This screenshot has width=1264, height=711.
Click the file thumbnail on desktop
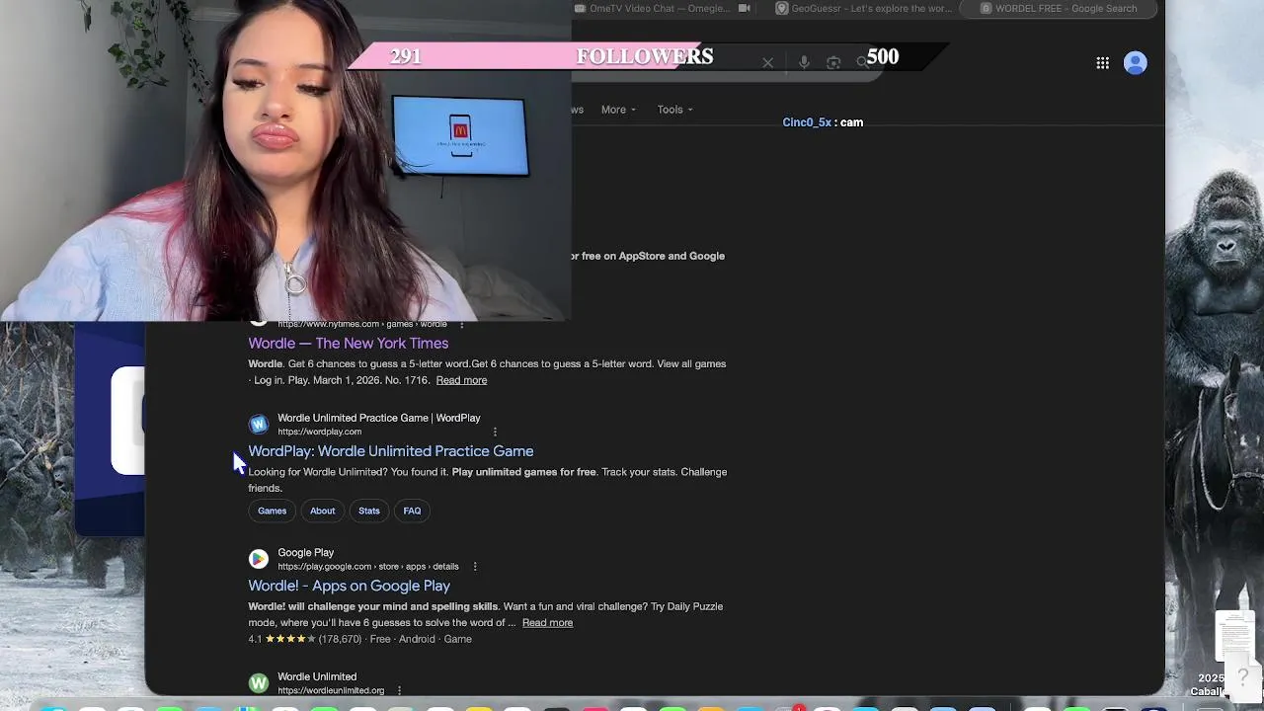pos(1234,636)
